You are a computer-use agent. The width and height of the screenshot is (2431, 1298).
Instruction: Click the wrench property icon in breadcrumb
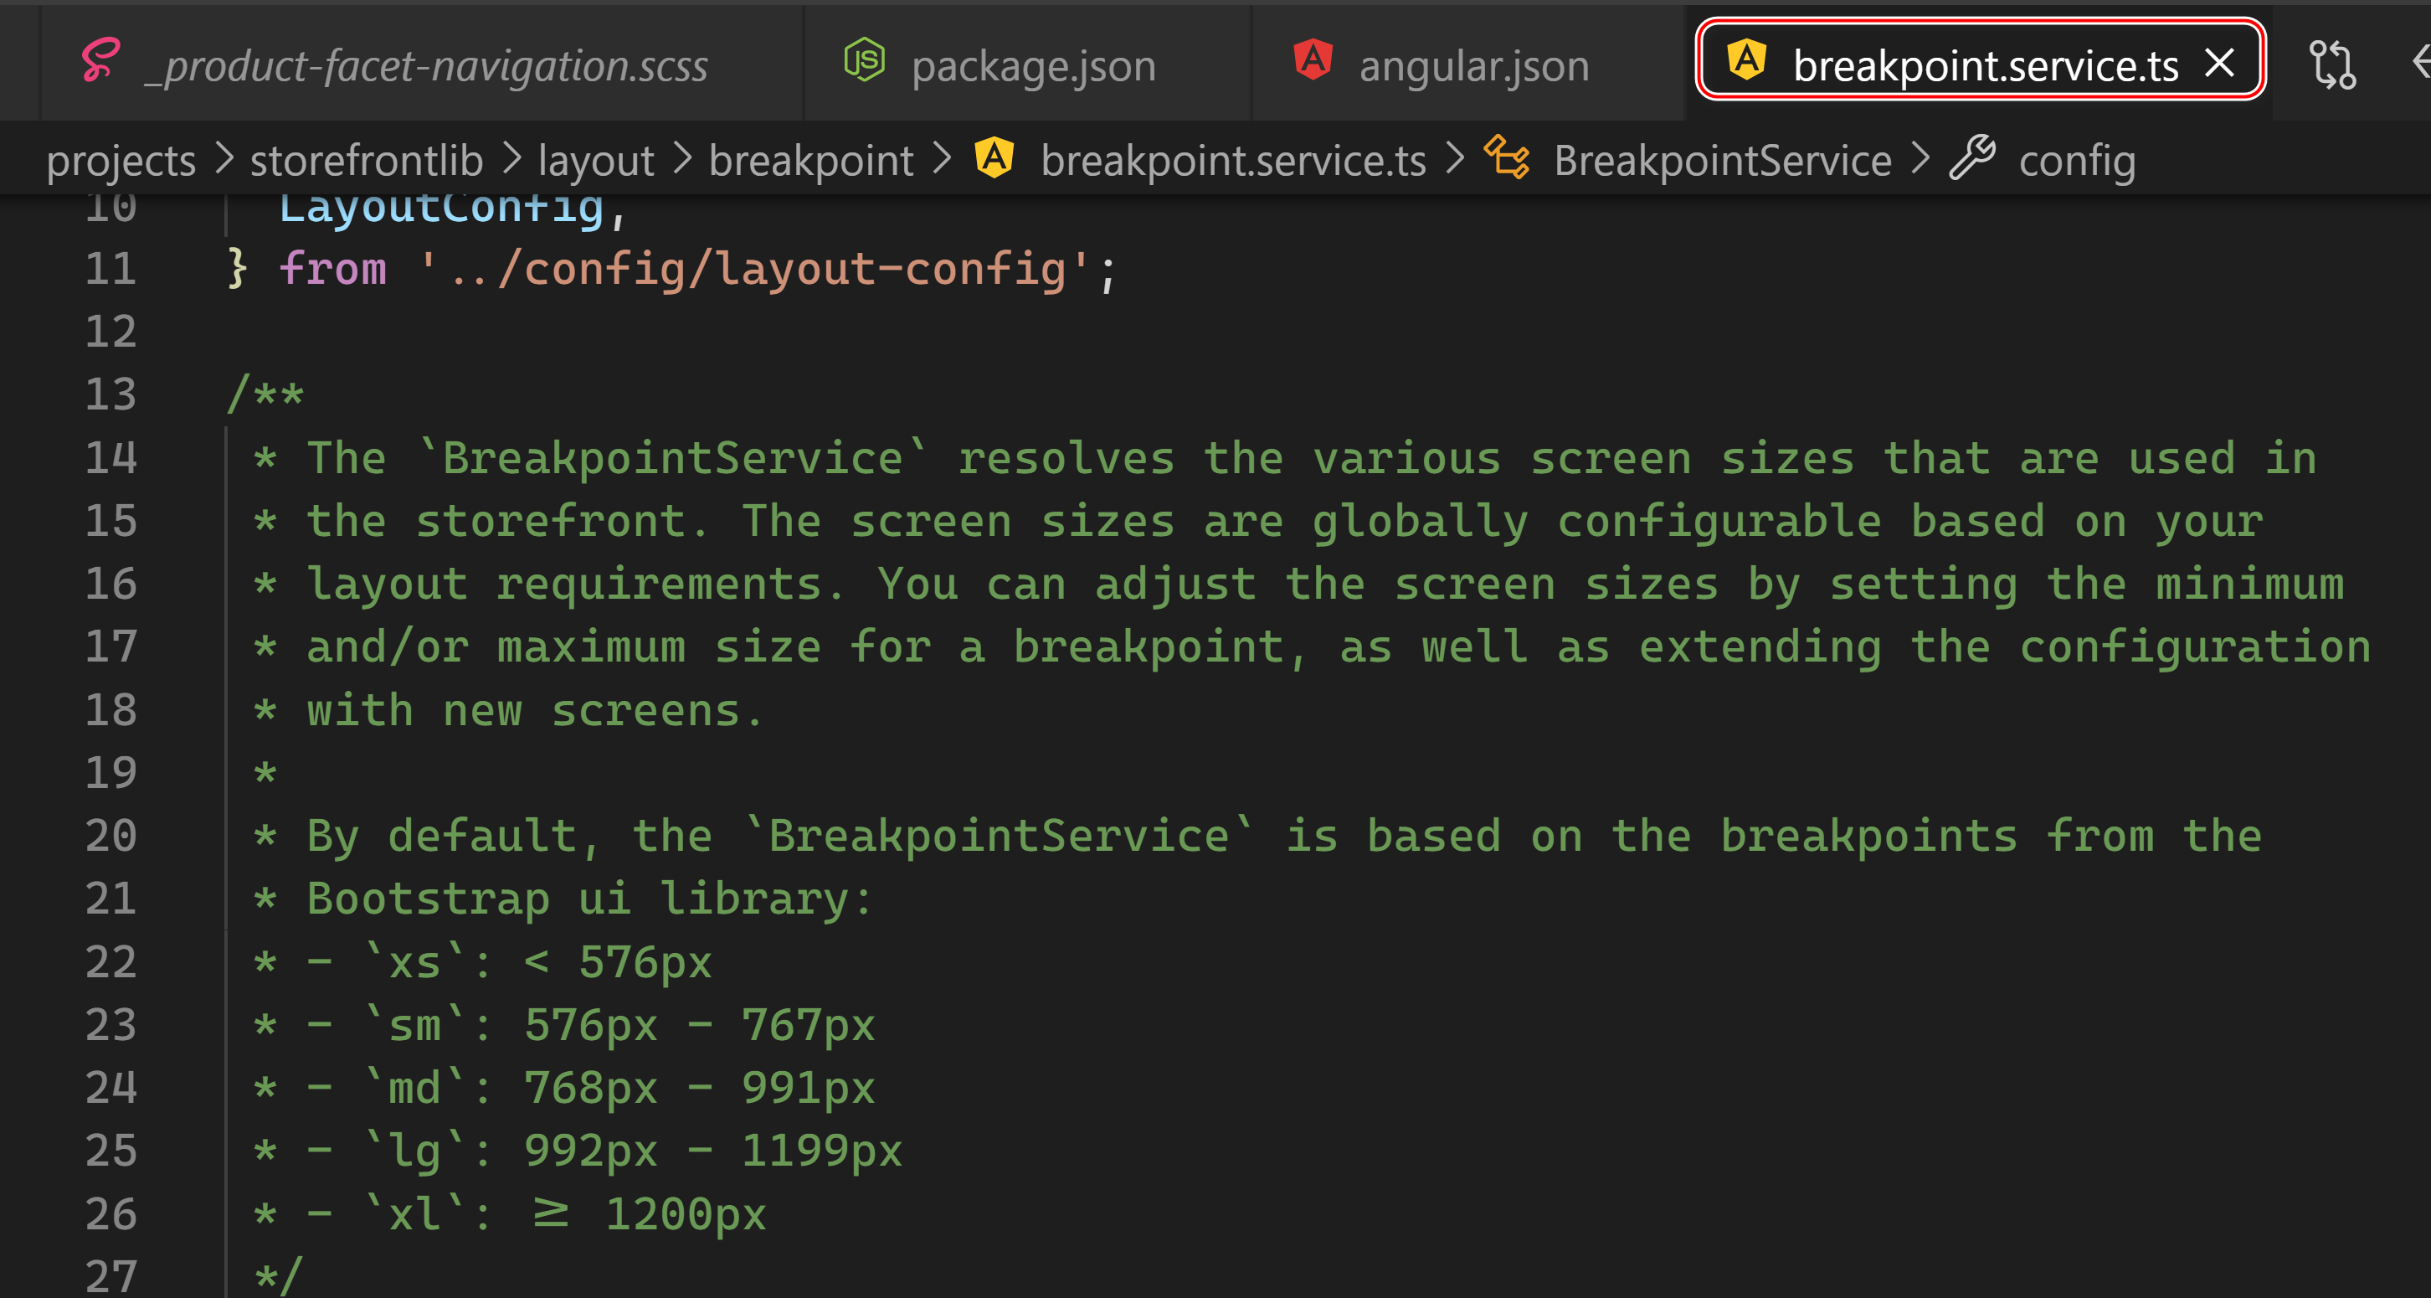point(1972,157)
